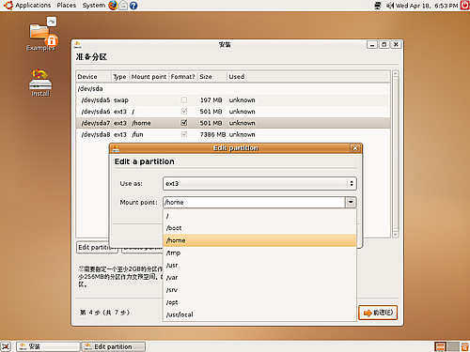Viewport: 470px width, 352px height.
Task: Sort by Mount point column header
Action: tap(149, 77)
